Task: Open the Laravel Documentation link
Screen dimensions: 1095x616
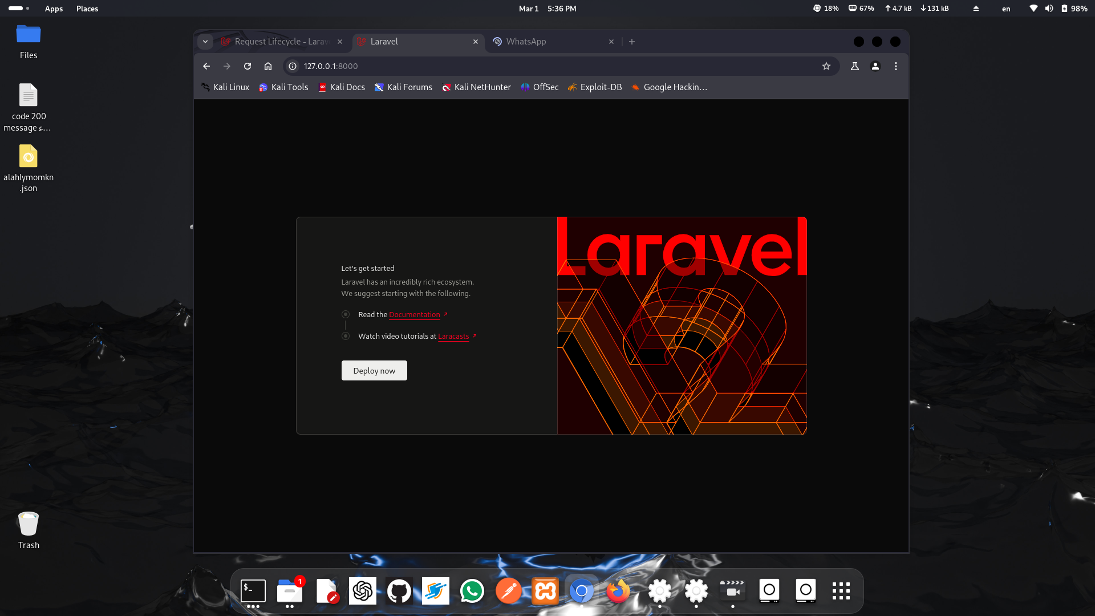Action: point(415,315)
